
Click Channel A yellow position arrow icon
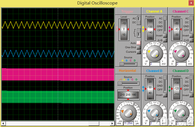coord(143,29)
